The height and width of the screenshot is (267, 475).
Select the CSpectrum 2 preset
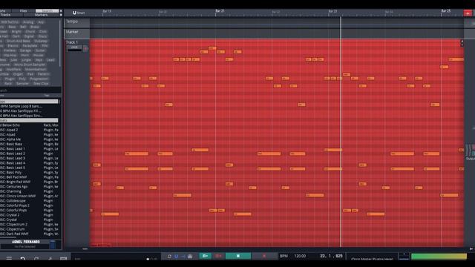pyautogui.click(x=29, y=225)
